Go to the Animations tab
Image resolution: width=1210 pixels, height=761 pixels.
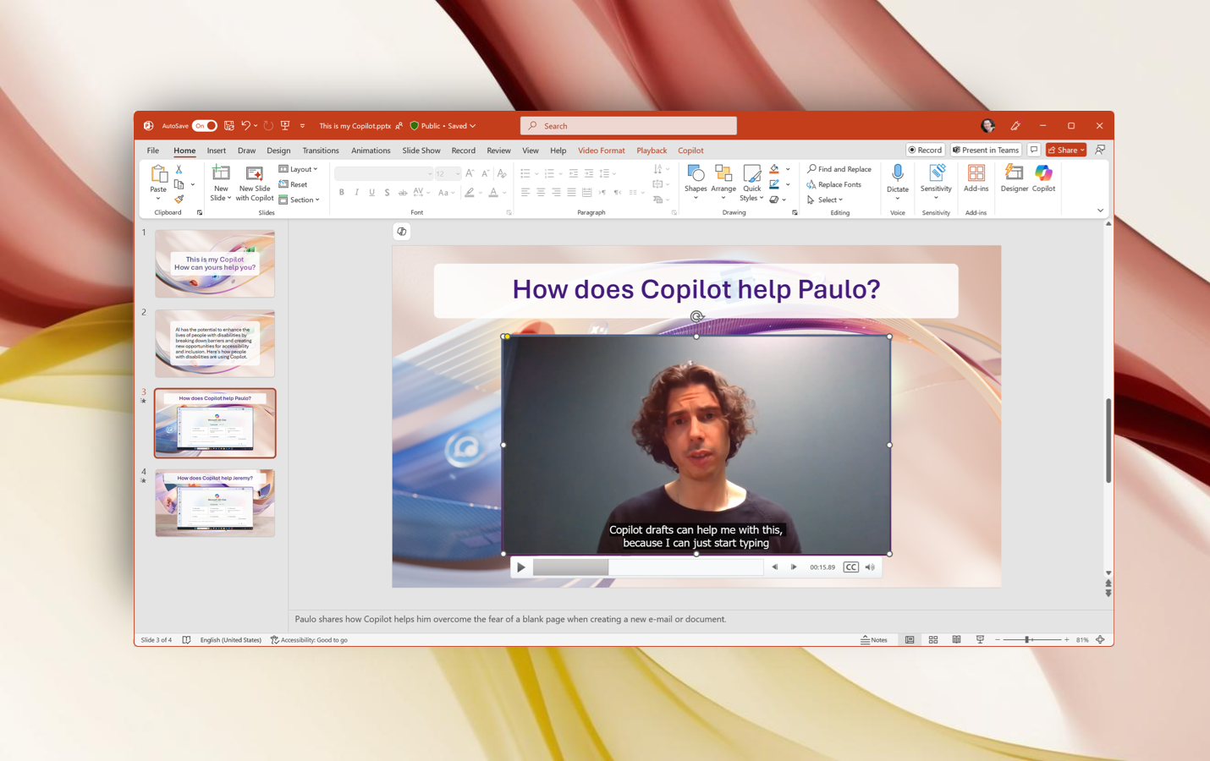coord(371,151)
